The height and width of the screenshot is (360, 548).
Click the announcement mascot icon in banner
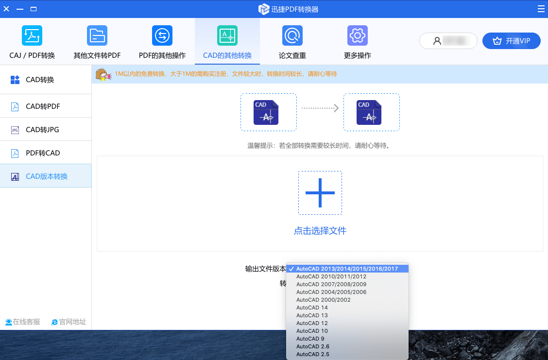(103, 74)
